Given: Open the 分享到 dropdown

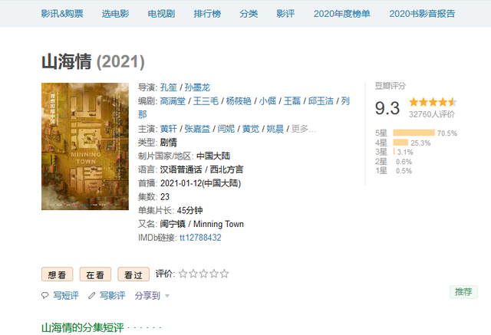Looking at the screenshot, I should 152,295.
